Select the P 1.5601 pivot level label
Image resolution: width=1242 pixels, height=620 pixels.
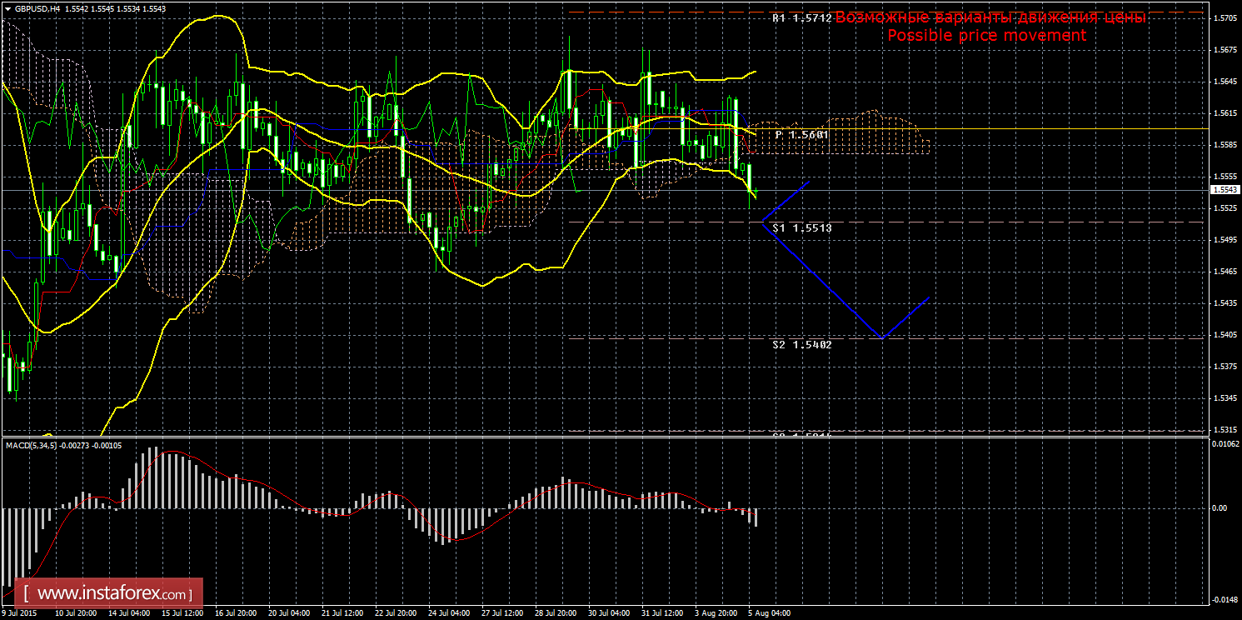[801, 134]
